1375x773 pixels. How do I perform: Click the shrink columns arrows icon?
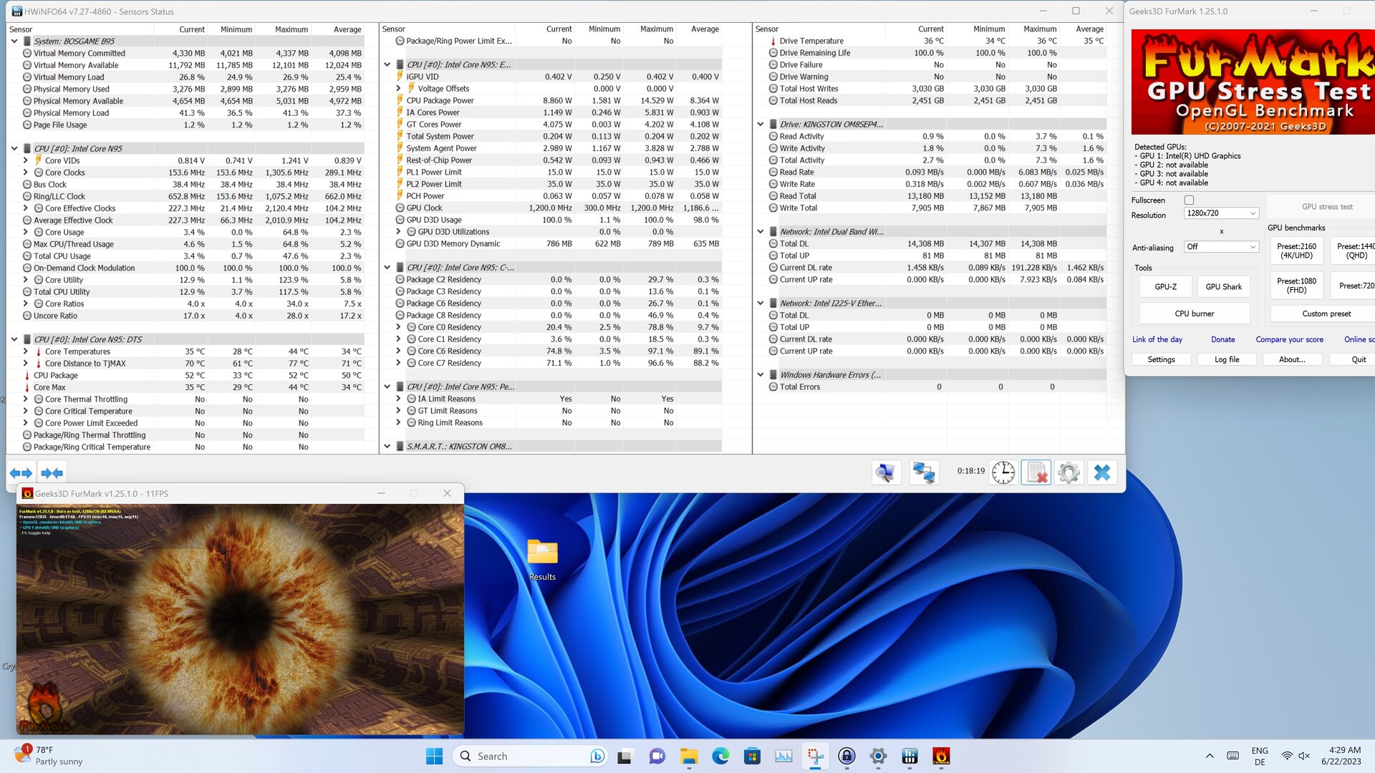(52, 473)
